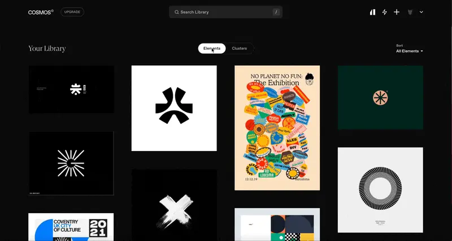Select the Elements tab
Screen dimensions: 452x241
pos(212,49)
